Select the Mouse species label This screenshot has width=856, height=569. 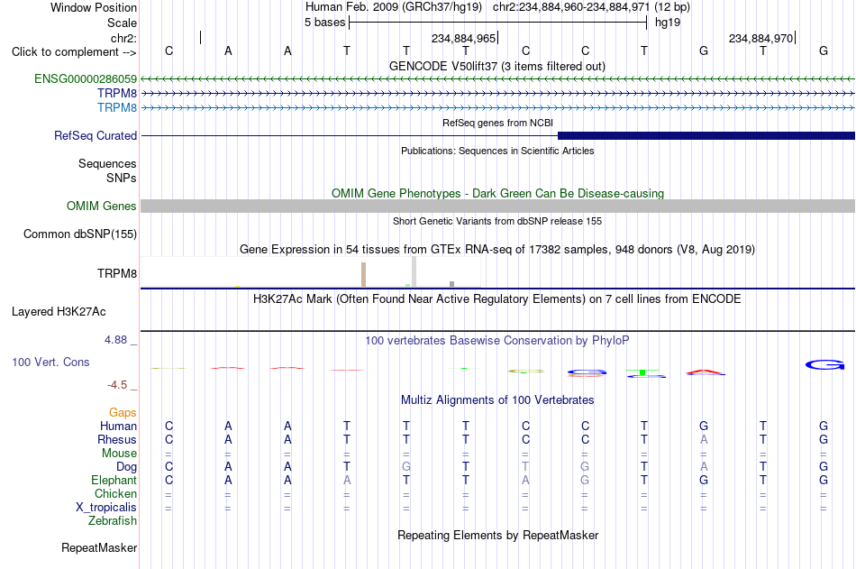pyautogui.click(x=119, y=453)
